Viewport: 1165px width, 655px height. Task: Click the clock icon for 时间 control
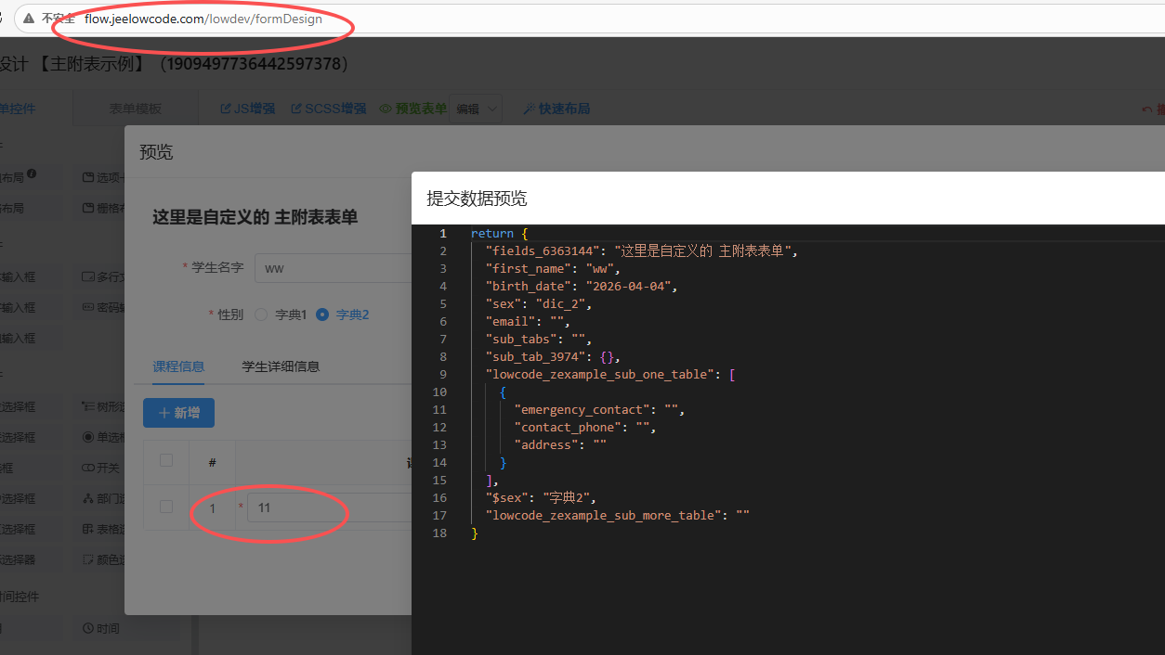[x=88, y=629]
